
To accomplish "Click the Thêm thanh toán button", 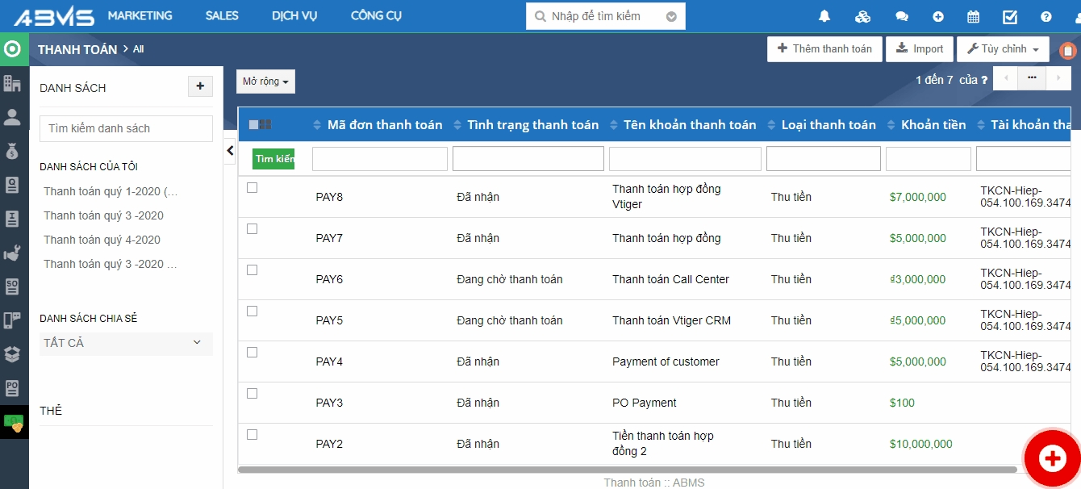I will pos(824,49).
